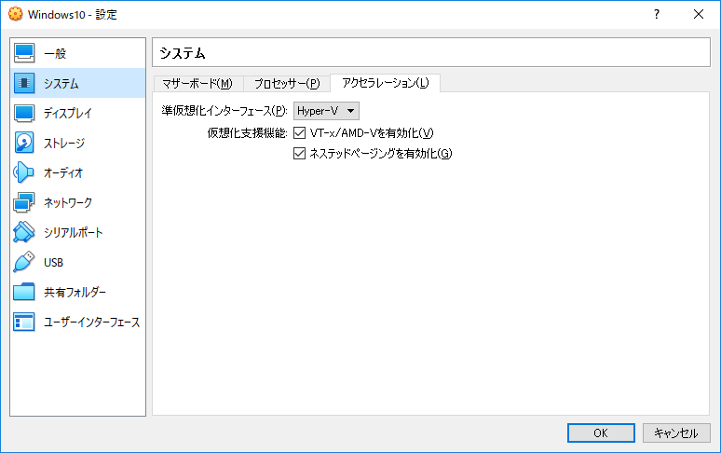This screenshot has width=721, height=453.
Task: Open the 準仮想化インターフェース Hyper-V dropdown
Action: (326, 111)
